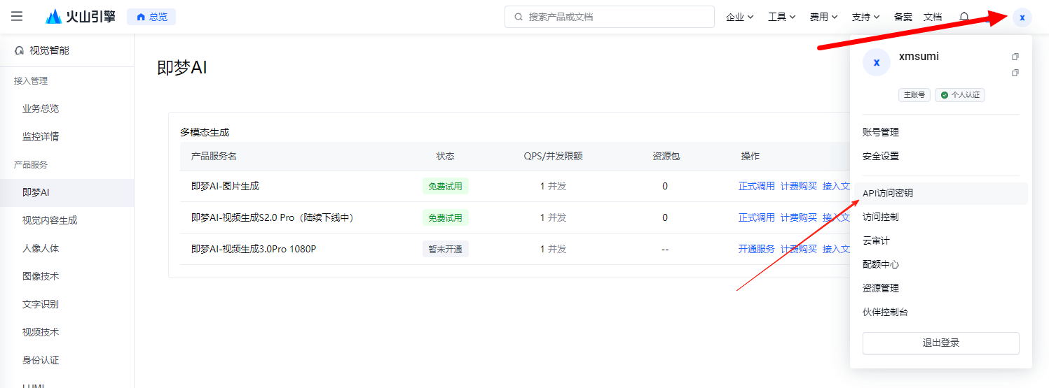
Task: Click the 即梦AI-视频生成3.0Pro 1080P name
Action: [254, 249]
